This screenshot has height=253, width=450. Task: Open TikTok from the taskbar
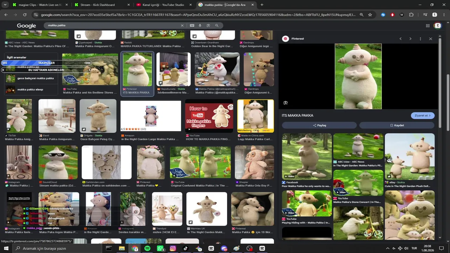coord(186,248)
